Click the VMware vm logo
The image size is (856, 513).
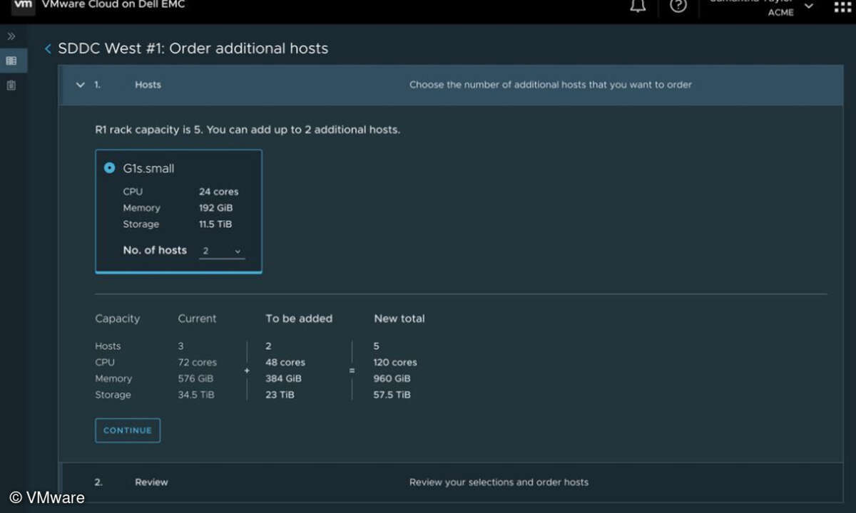tap(23, 5)
